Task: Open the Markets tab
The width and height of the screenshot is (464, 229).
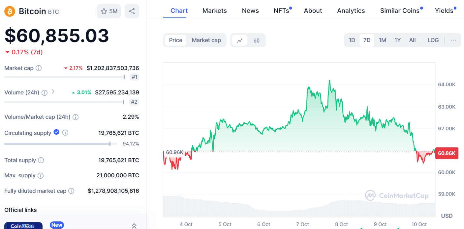Action: (215, 11)
